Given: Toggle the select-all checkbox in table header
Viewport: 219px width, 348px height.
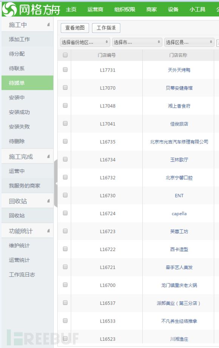Looking at the screenshot, I should coord(65,55).
